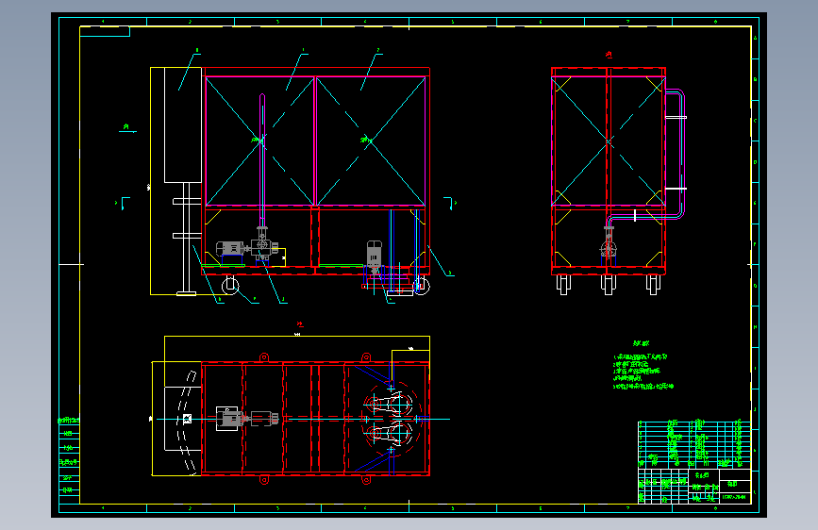Select the green view label left of front view
The width and height of the screenshot is (818, 530).
(x=126, y=127)
